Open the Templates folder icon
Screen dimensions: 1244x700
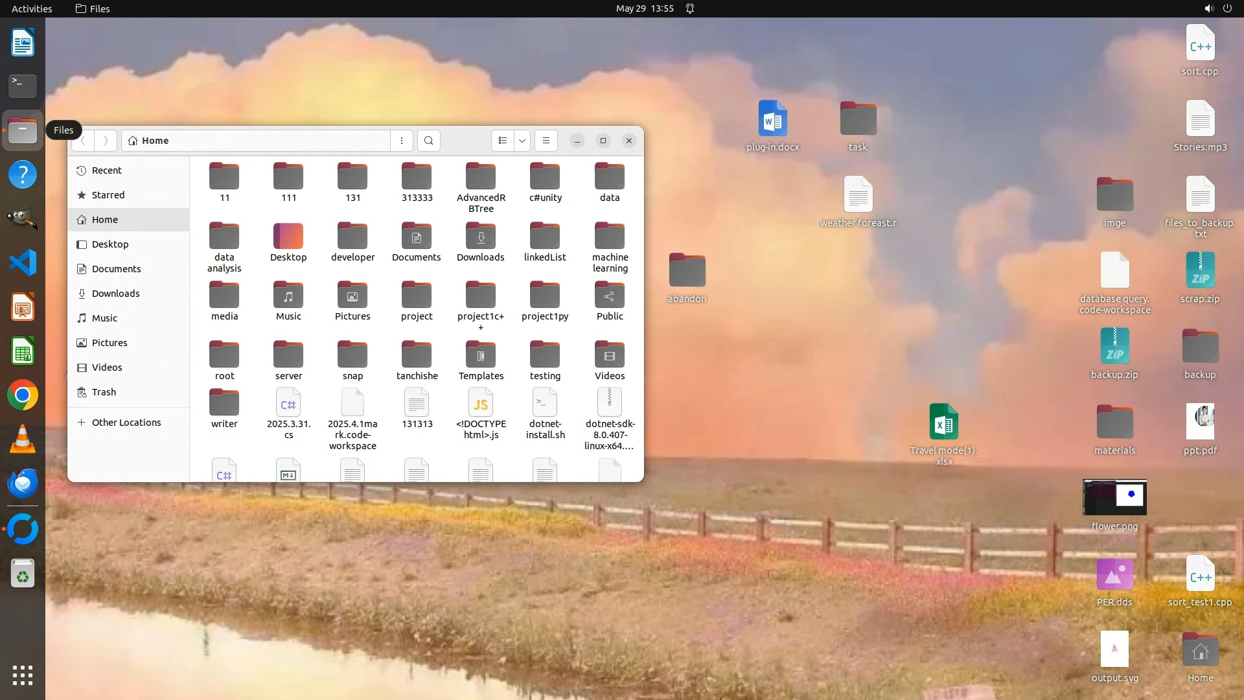point(481,355)
